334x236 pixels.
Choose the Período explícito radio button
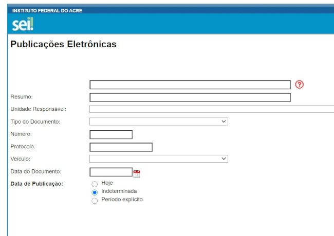[94, 201]
